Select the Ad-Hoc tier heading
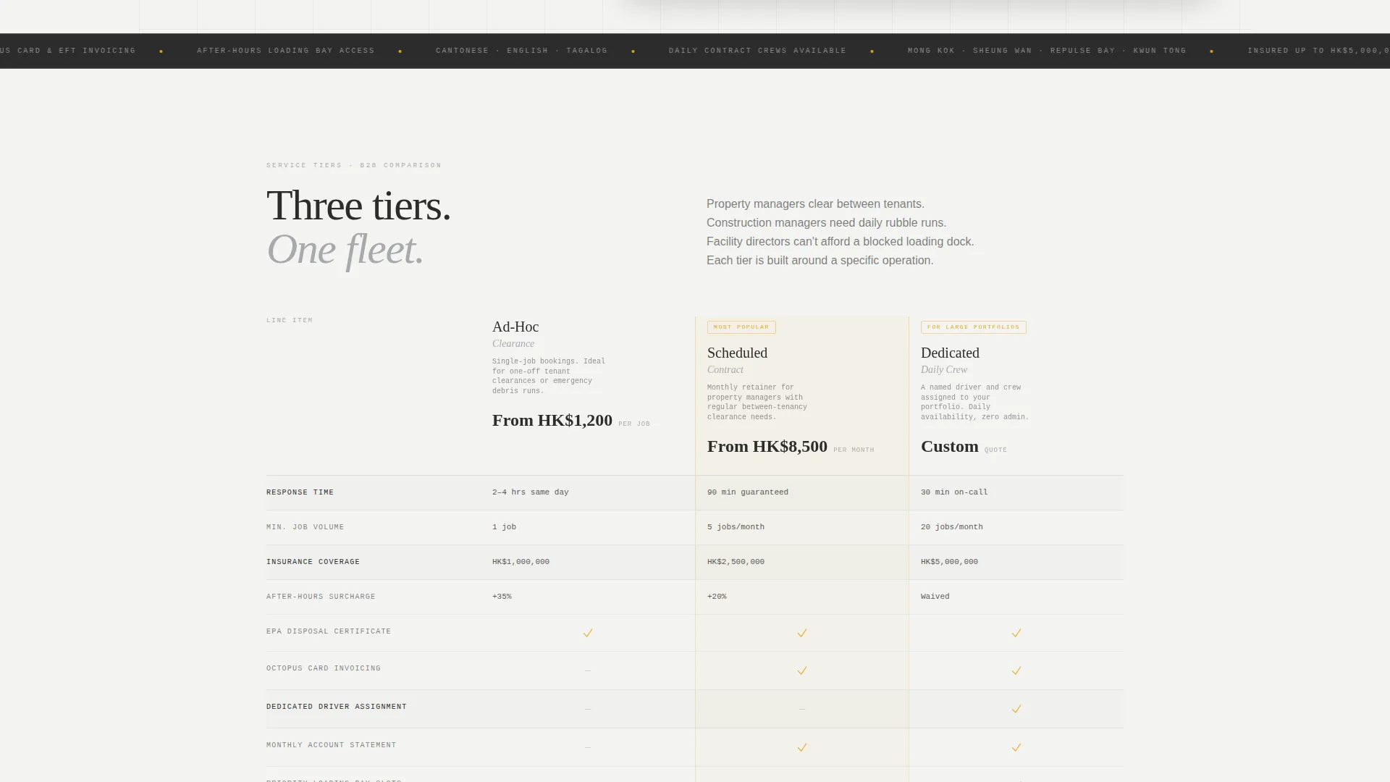 [x=515, y=327]
